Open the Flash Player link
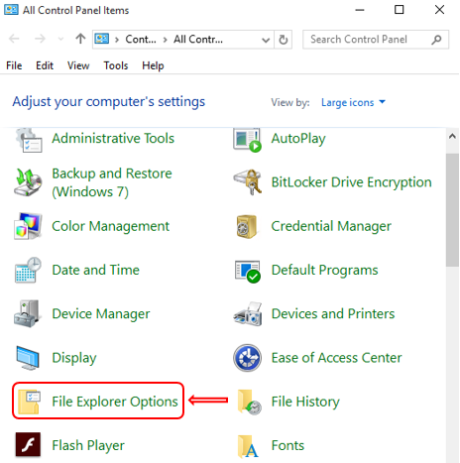Screen dimensions: 460x463 [x=88, y=446]
